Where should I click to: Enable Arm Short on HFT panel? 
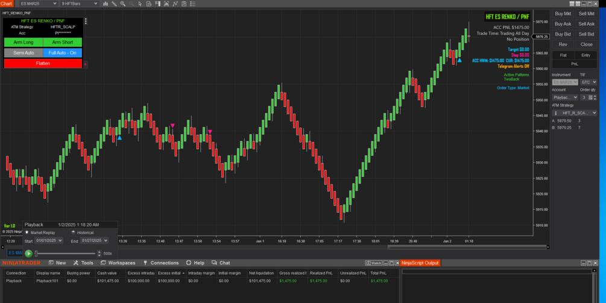click(x=63, y=42)
